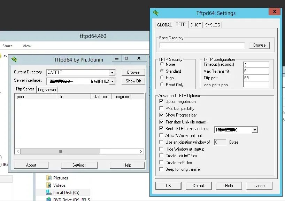Toggle Option negotiation checkbox
This screenshot has width=285, height=201.
(161, 101)
